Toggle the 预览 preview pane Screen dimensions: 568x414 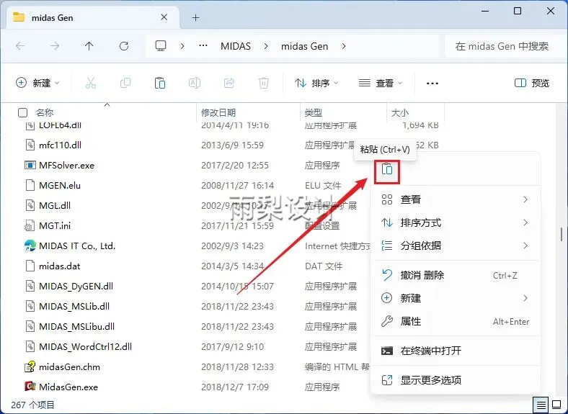click(532, 84)
